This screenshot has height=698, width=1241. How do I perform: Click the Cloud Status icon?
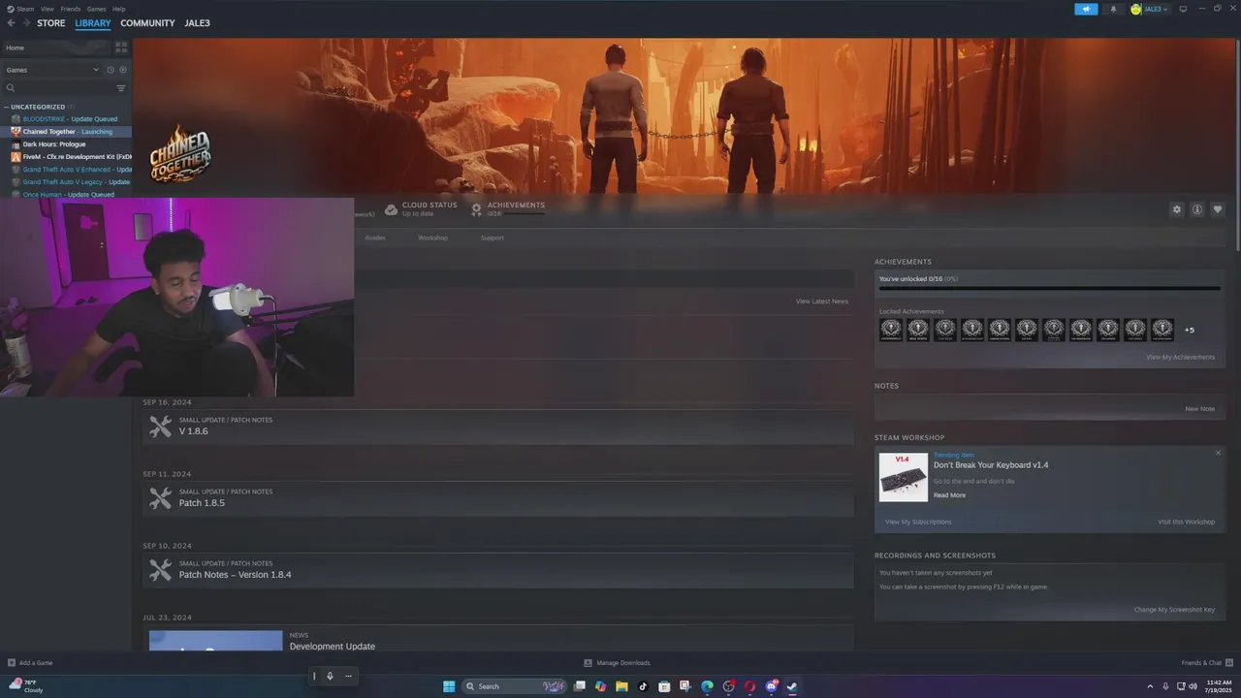(x=391, y=209)
